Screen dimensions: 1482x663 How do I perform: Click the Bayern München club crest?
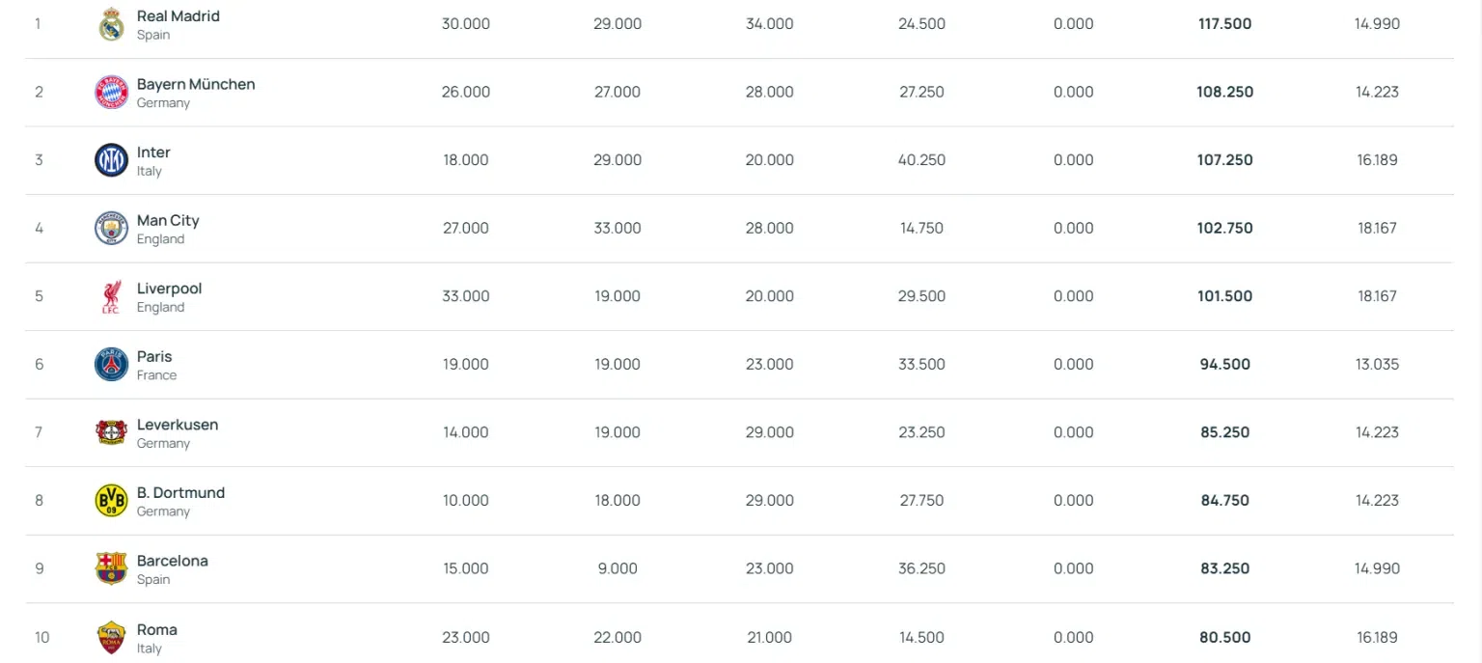(x=111, y=92)
